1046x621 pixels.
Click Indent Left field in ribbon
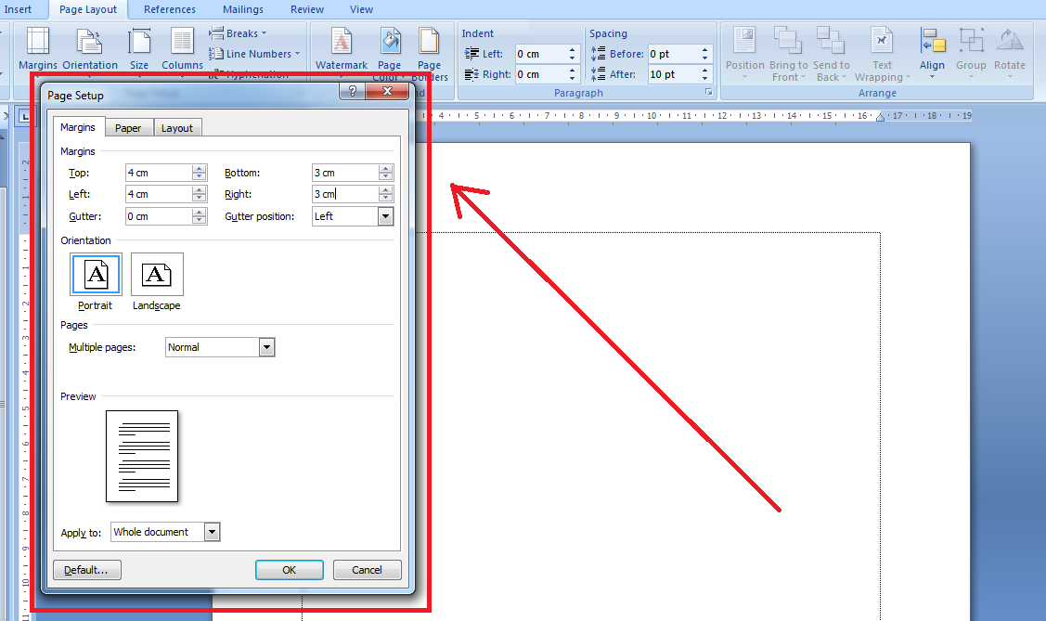click(x=539, y=54)
